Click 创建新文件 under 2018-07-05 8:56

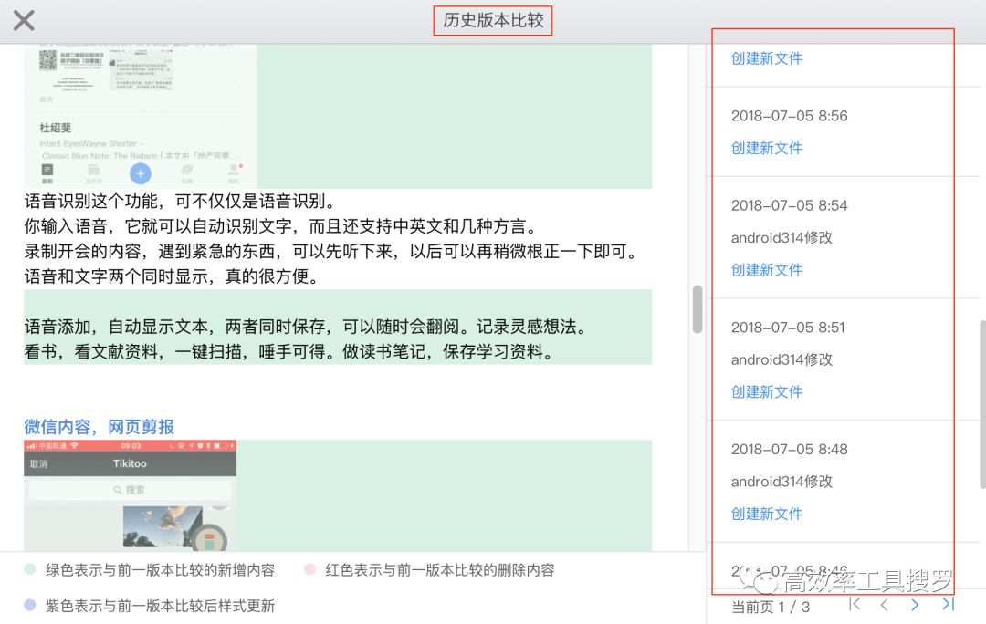767,148
